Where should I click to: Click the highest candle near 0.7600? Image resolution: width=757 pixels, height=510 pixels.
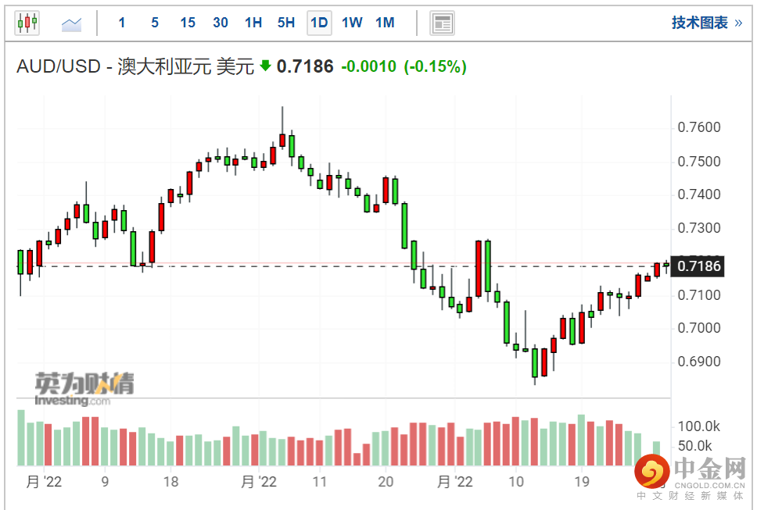click(282, 139)
